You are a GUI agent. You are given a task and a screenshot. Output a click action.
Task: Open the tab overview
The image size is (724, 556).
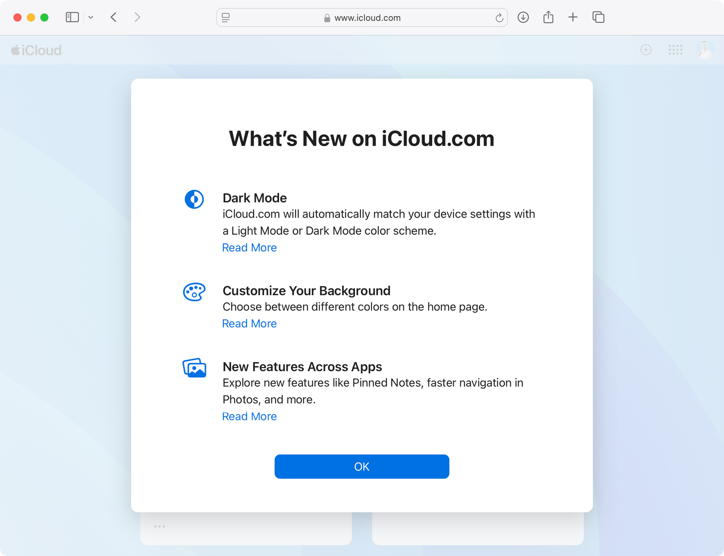[x=598, y=17]
